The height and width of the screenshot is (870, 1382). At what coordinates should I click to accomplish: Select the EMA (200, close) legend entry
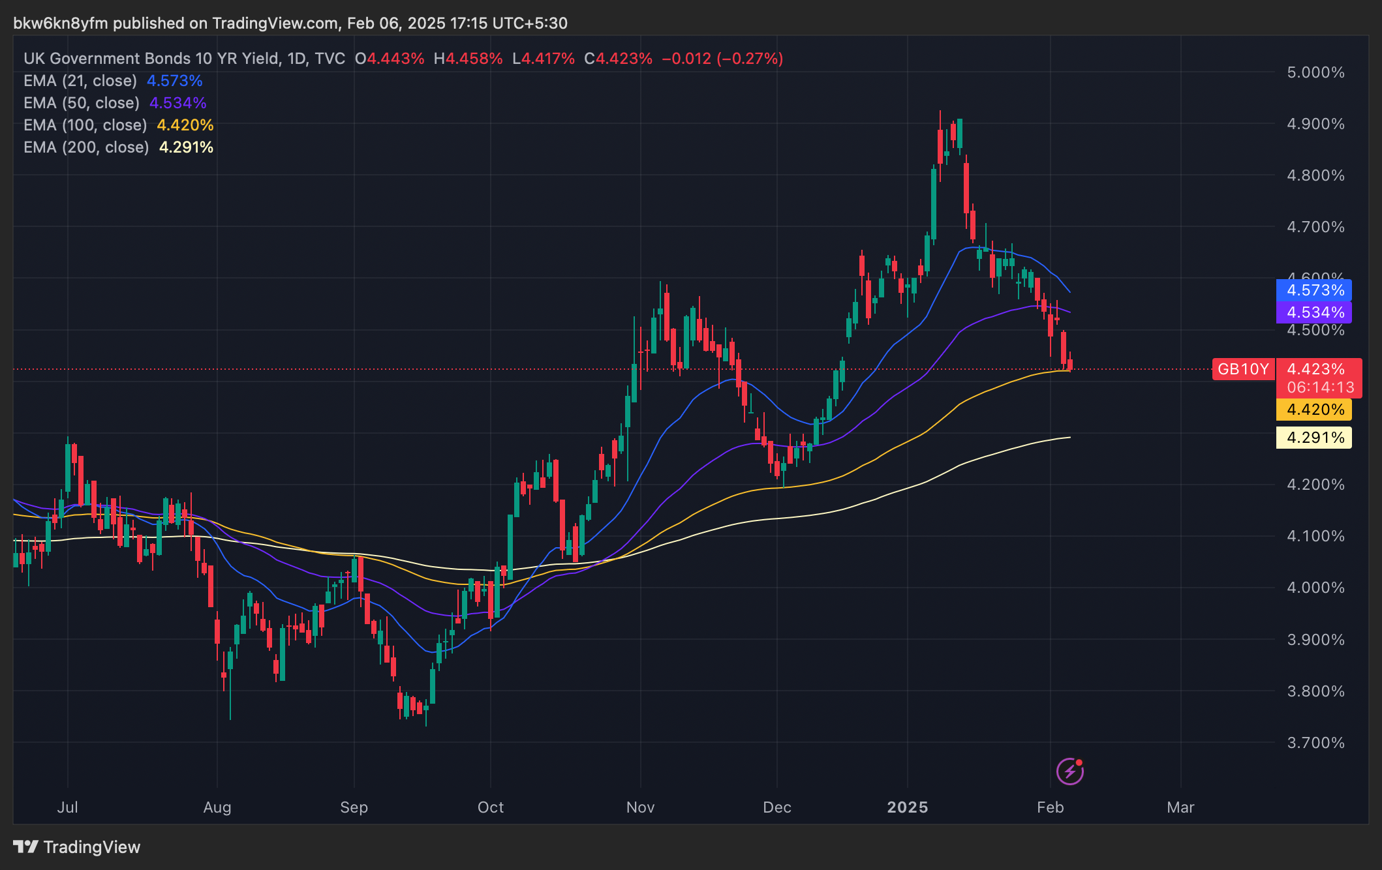[86, 147]
